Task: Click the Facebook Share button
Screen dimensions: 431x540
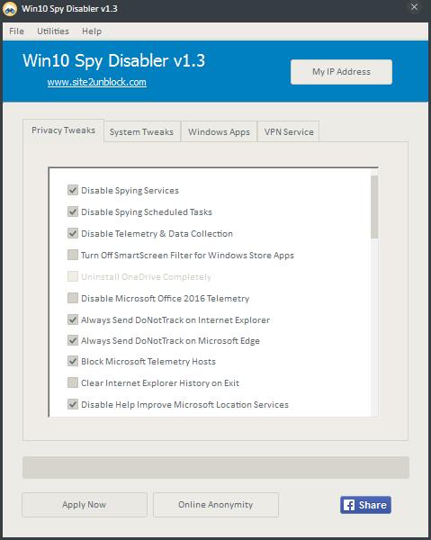Action: tap(365, 505)
